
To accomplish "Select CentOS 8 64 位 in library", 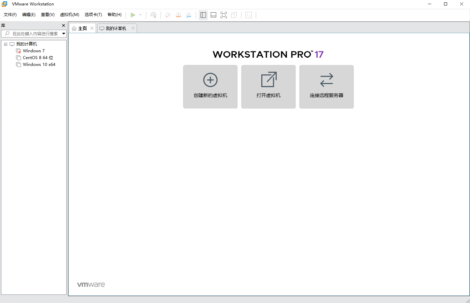I will point(38,58).
